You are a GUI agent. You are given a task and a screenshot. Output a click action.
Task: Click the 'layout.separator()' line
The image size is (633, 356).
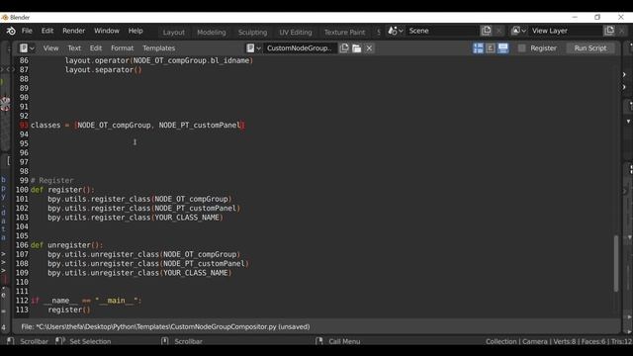(103, 70)
